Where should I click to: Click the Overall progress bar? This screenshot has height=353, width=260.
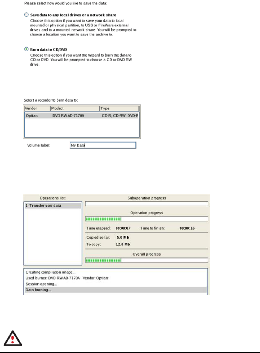pyautogui.click(x=147, y=260)
